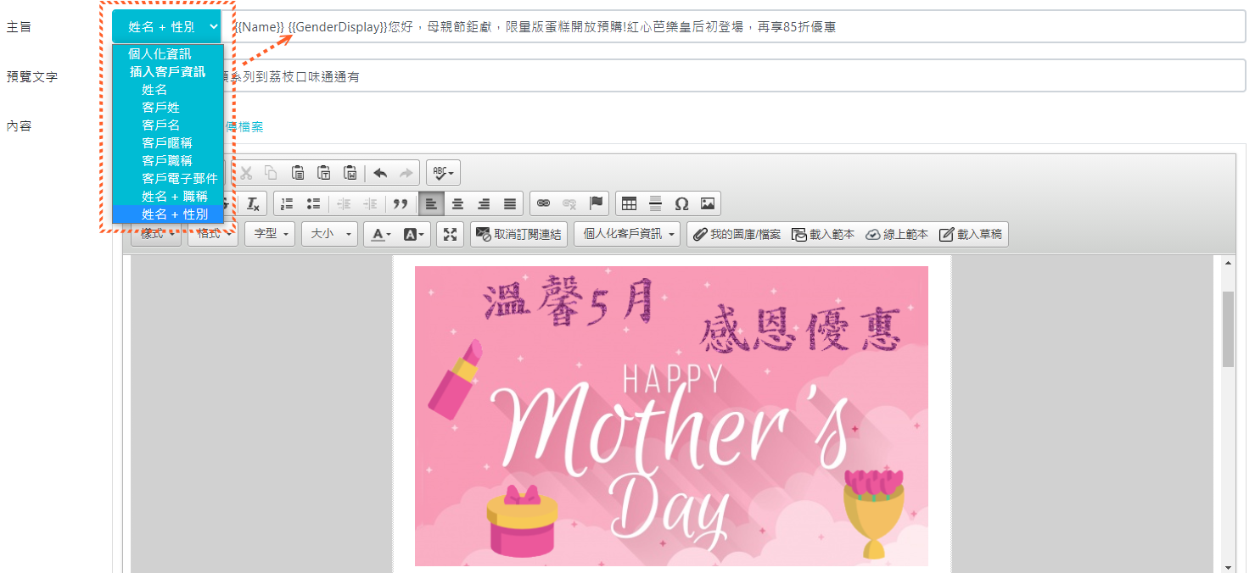Image resolution: width=1255 pixels, height=573 pixels.
Task: Toggle justify alignment
Action: click(510, 203)
